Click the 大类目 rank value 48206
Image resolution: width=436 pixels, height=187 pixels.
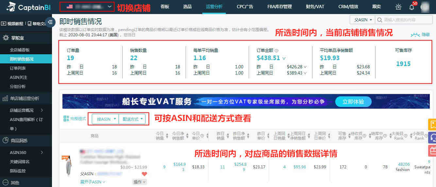point(404,164)
